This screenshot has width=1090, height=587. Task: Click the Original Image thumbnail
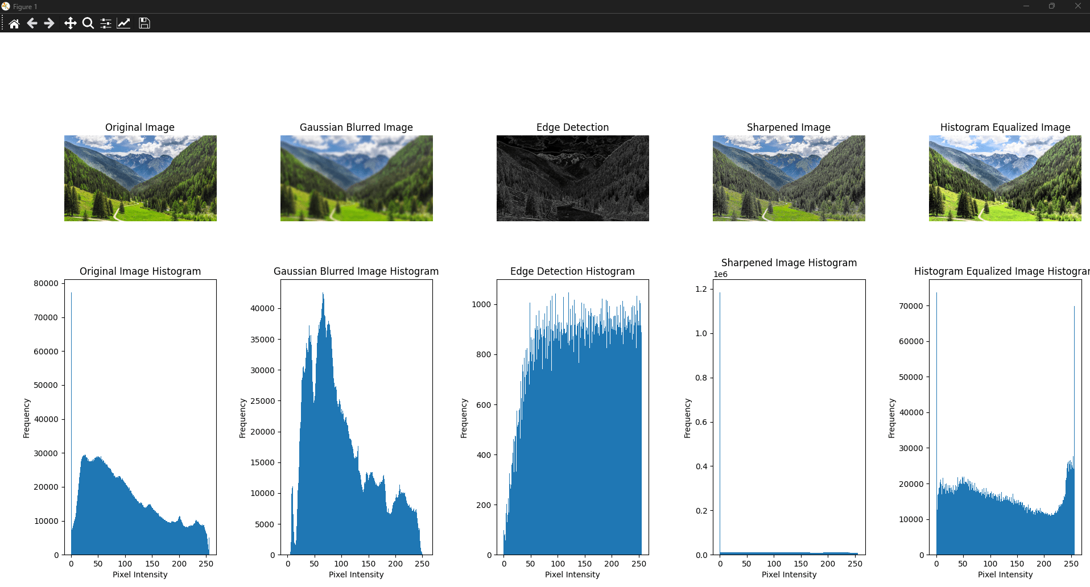tap(141, 178)
